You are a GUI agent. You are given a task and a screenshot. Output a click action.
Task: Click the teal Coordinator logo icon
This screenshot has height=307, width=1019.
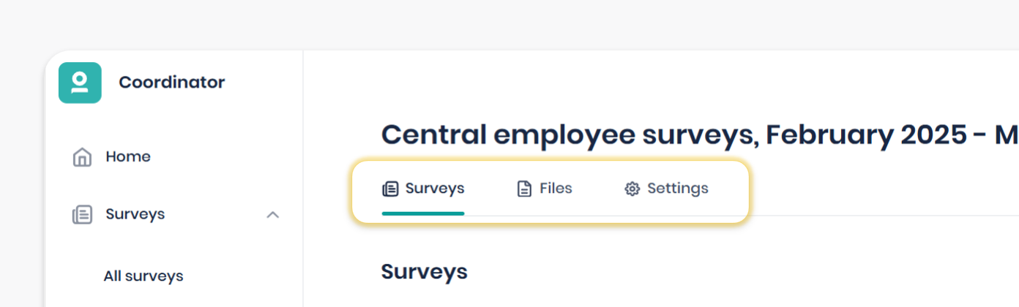coord(80,83)
